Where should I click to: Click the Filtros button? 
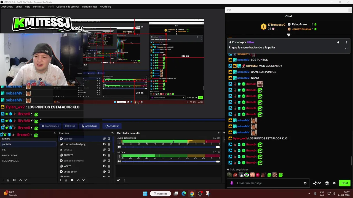tap(70, 126)
